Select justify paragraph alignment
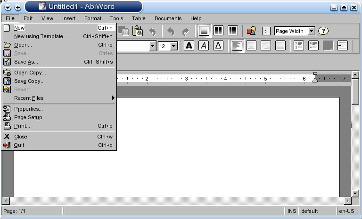This screenshot has height=219, width=362. click(x=280, y=46)
